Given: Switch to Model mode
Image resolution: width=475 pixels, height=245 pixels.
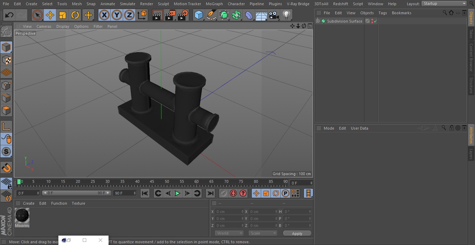Looking at the screenshot, I should pyautogui.click(x=6, y=47).
